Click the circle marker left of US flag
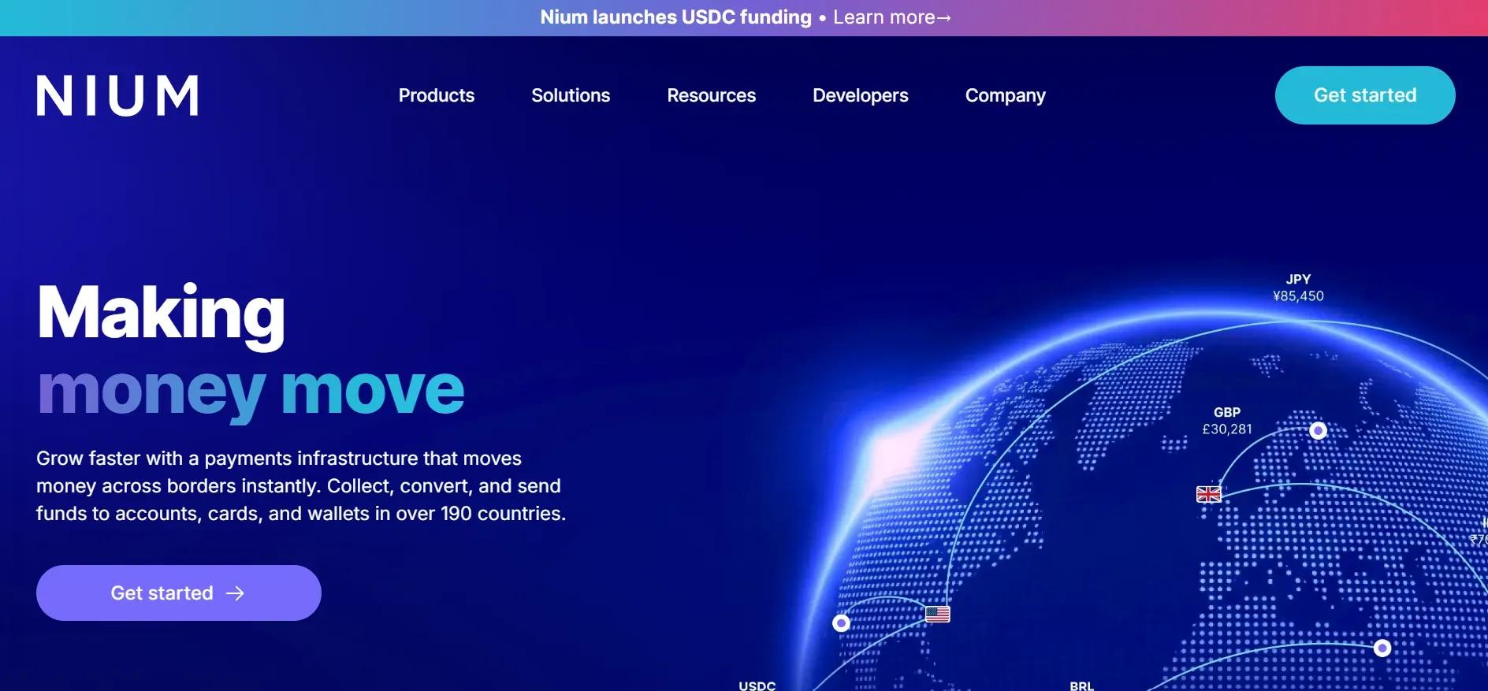This screenshot has width=1488, height=691. [841, 623]
